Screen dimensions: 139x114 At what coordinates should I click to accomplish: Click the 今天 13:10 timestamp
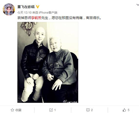click(x=24, y=12)
